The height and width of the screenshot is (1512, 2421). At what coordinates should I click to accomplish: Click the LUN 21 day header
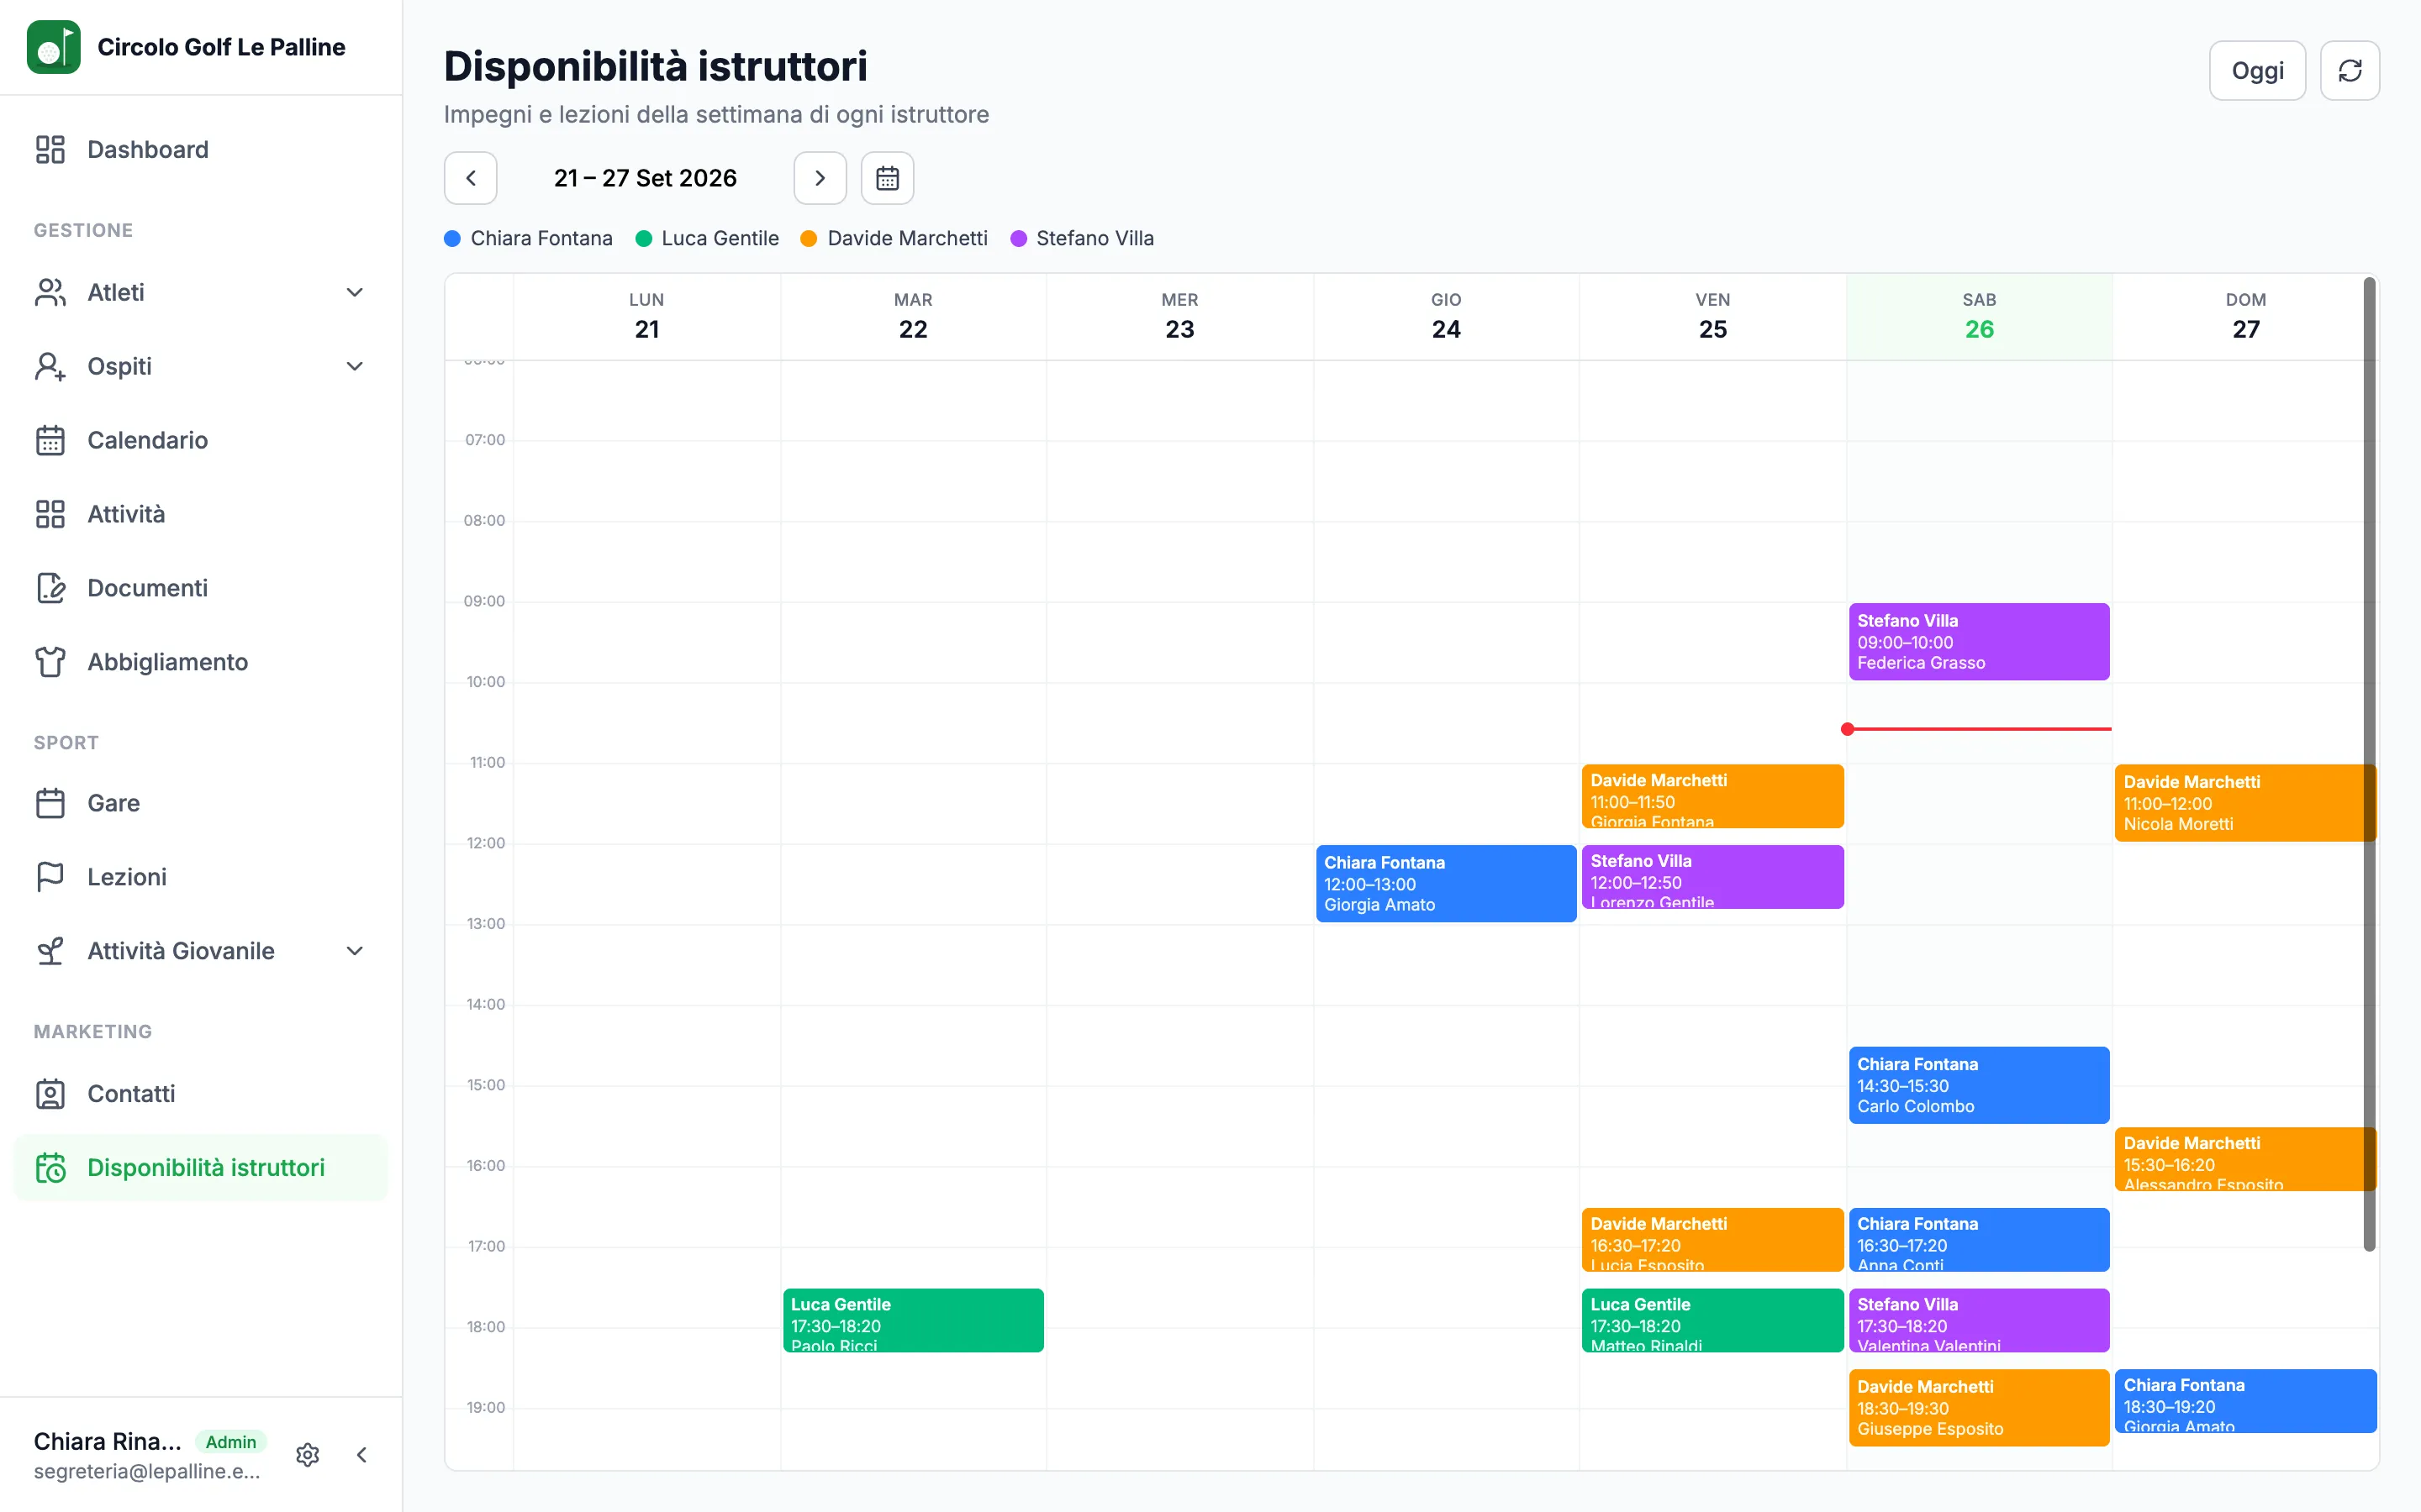click(x=646, y=316)
